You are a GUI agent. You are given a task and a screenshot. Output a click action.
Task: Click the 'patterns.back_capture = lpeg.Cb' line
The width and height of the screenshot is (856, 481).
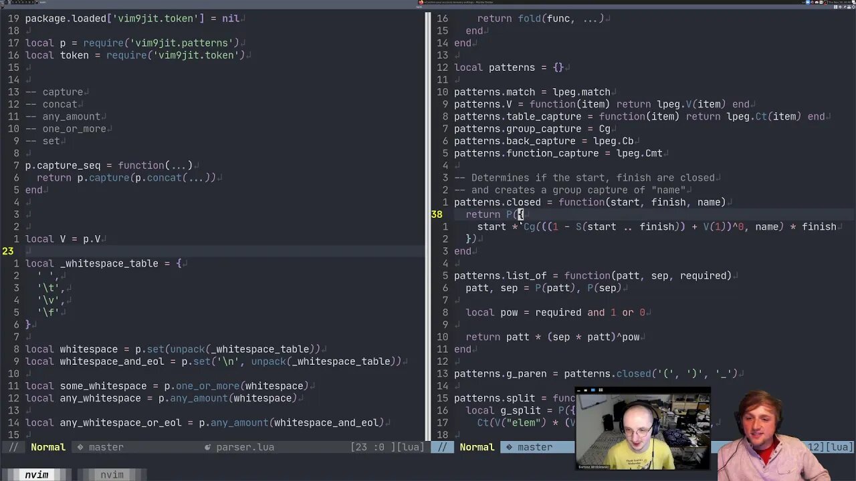pos(544,141)
